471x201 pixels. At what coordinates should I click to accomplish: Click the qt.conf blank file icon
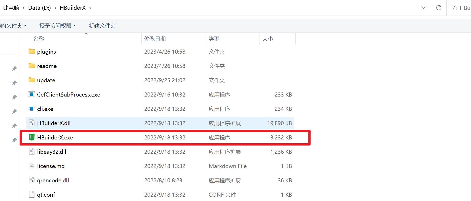(32, 194)
